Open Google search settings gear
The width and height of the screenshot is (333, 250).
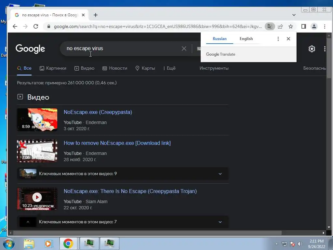pos(312,49)
